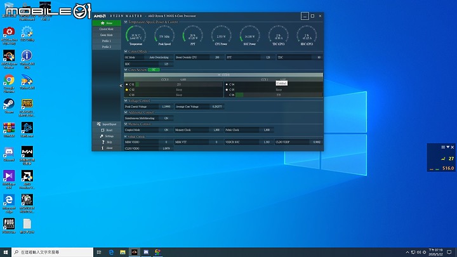Click the VDDCR SOC value field

click(267, 142)
